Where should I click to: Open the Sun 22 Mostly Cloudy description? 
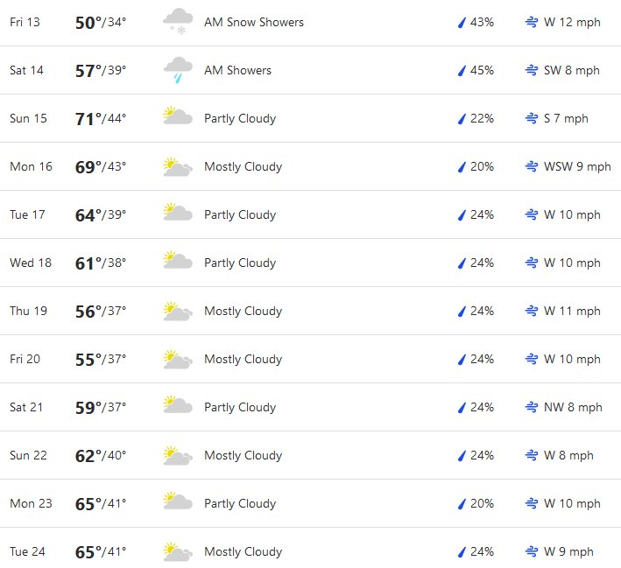point(243,455)
